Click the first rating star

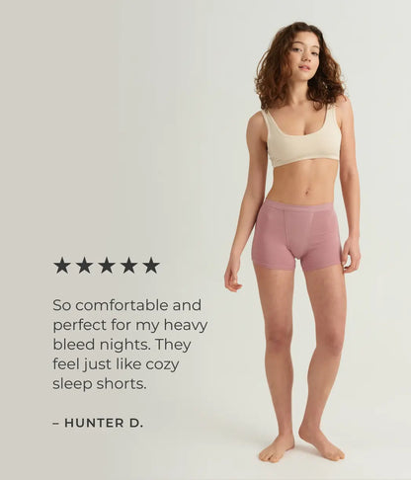[62, 266]
